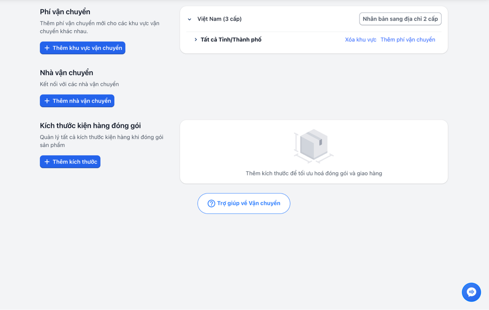This screenshot has width=489, height=310.
Task: Click the question mark help icon
Action: 211,204
